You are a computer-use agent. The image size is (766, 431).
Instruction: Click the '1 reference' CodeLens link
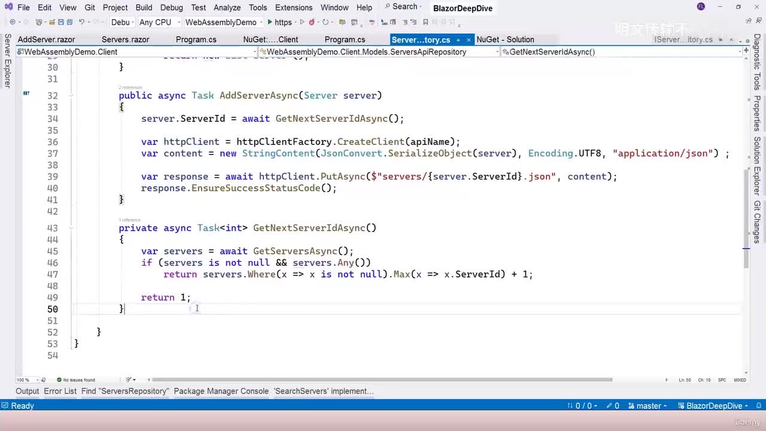point(129,220)
